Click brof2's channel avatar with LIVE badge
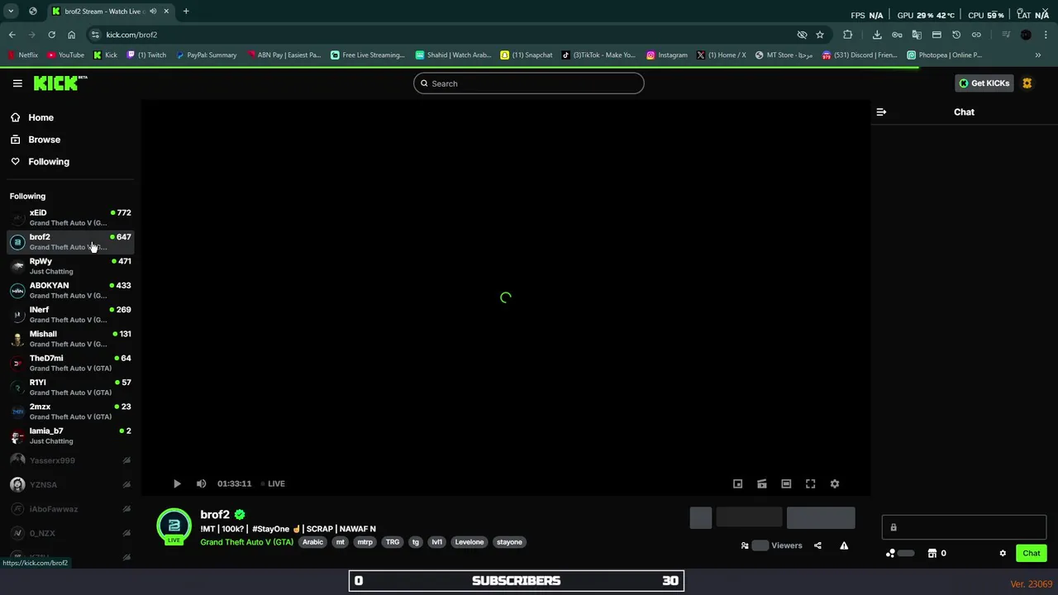Viewport: 1058px width, 595px height. pos(174,527)
